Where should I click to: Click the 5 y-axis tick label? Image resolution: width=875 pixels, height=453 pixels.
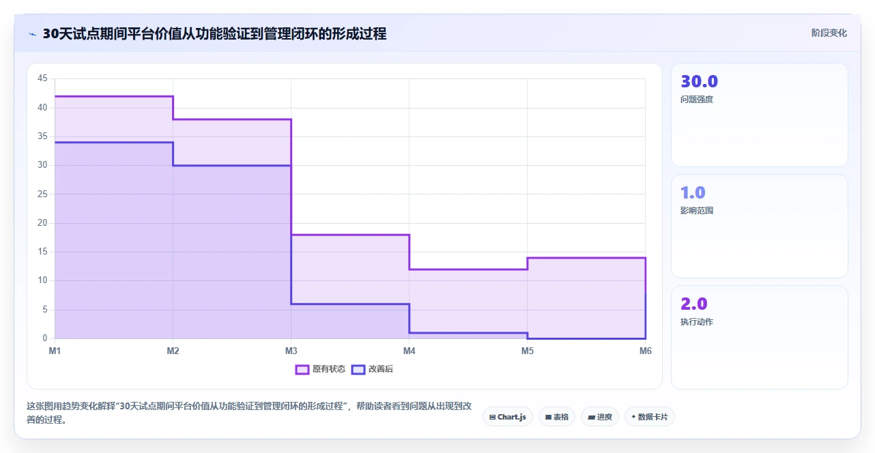point(44,310)
